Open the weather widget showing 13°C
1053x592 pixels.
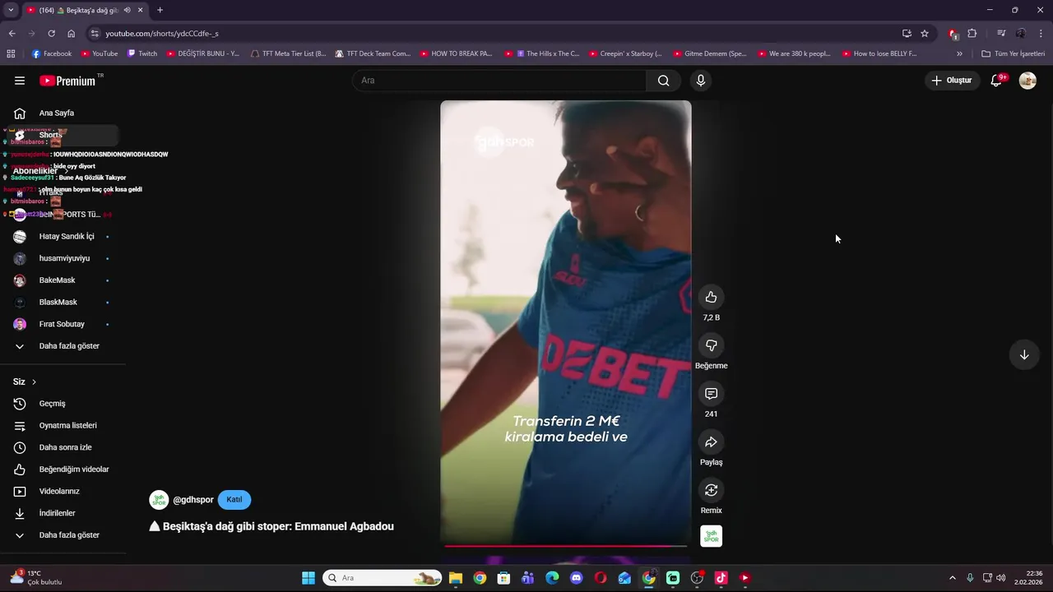[36, 578]
